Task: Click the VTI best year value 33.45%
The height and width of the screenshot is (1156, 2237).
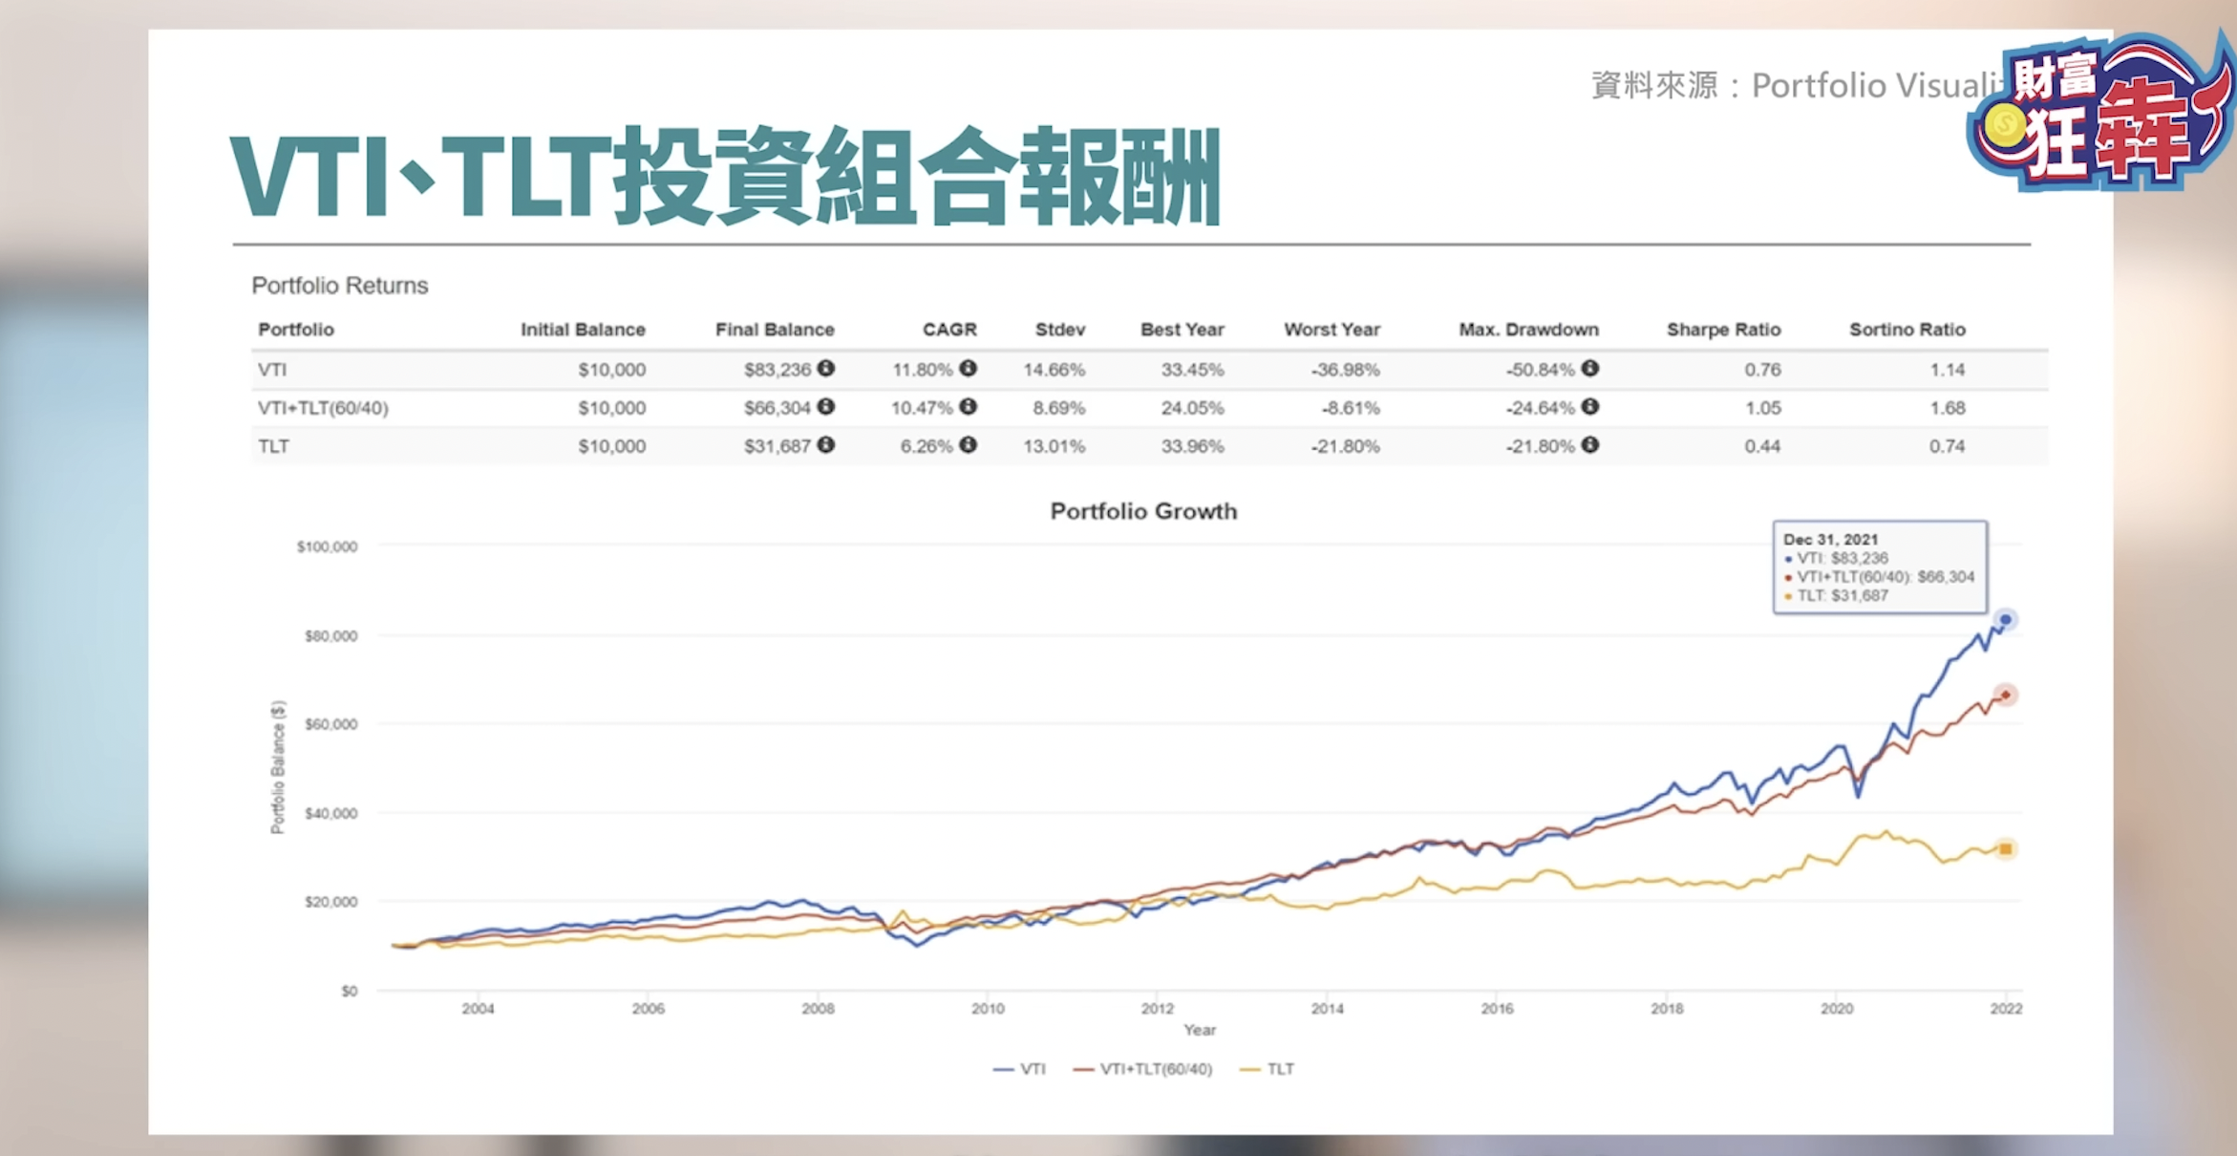Action: 1193,370
